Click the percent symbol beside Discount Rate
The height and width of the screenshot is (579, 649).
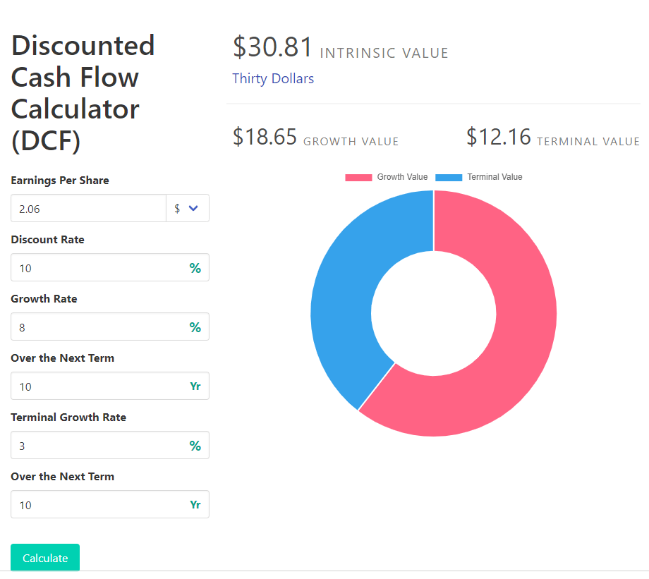point(195,267)
